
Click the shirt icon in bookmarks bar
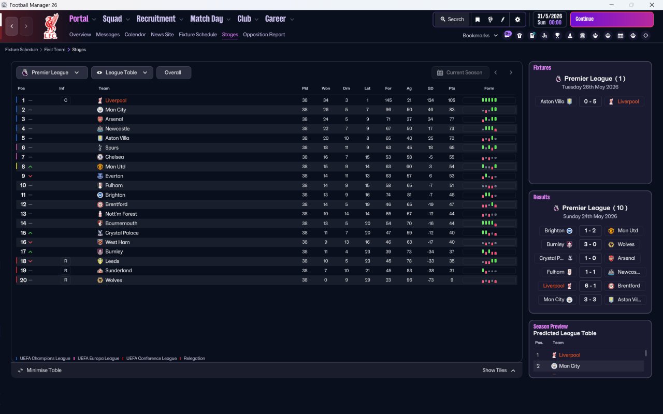click(520, 36)
